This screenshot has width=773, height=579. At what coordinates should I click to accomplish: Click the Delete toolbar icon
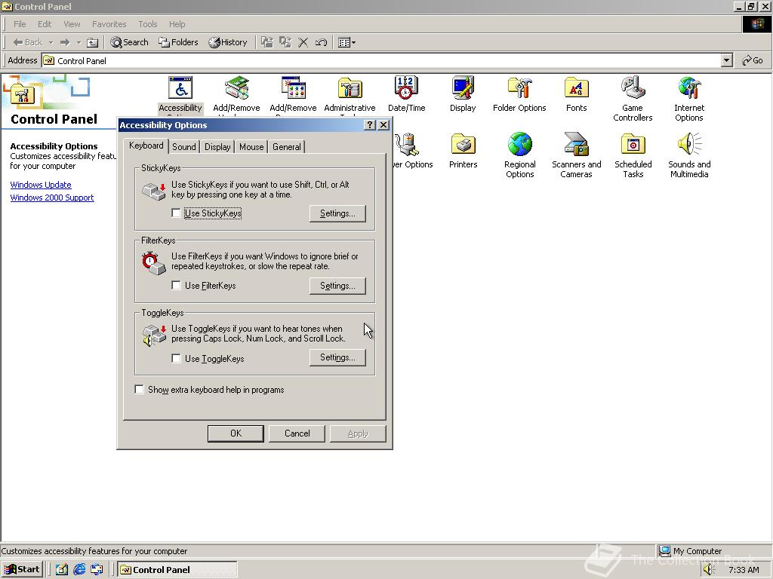(303, 42)
